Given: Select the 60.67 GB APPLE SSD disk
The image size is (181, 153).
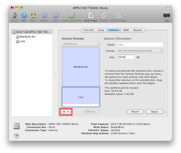Looking at the screenshot, I should (x=32, y=32).
